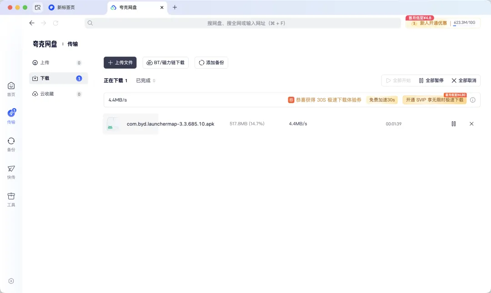Click the apk file thumbnail icon
This screenshot has height=293, width=491.
(x=112, y=124)
